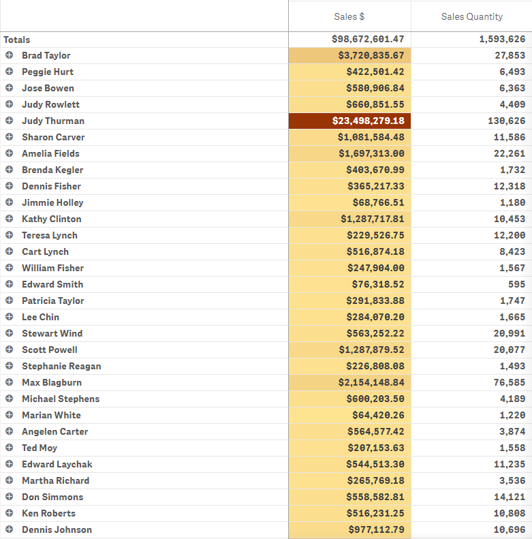Click plus icon beside Scott Powell
Viewport: 532px width, 539px height.
(10, 350)
